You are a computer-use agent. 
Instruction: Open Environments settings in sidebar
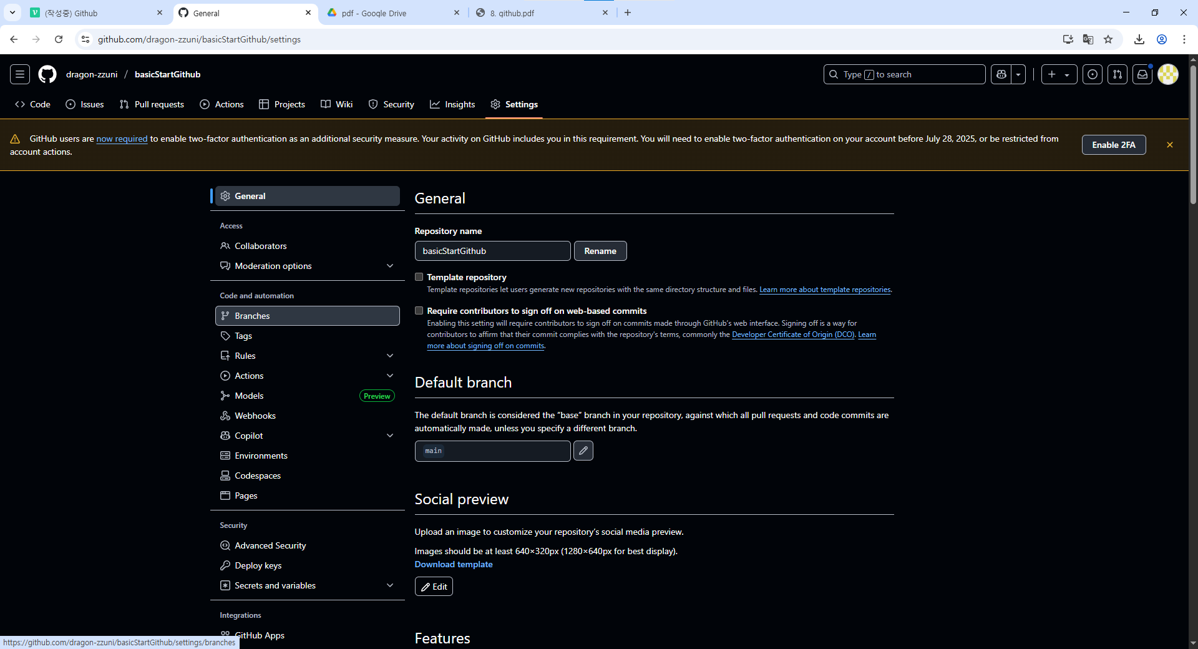point(308,456)
